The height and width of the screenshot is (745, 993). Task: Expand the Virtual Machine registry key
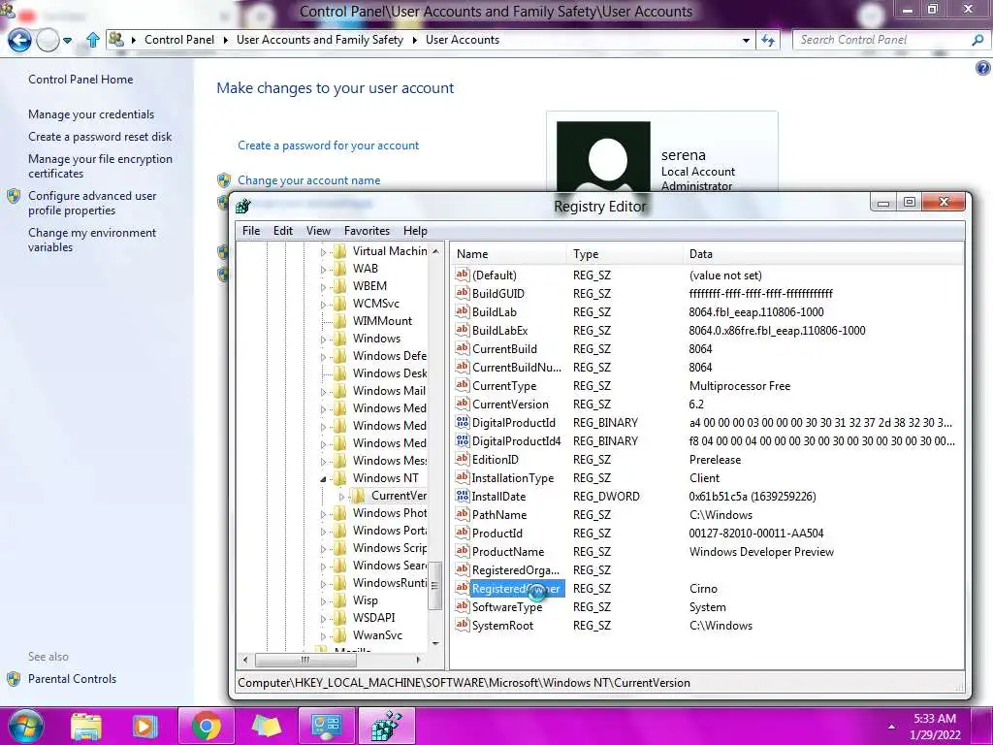pyautogui.click(x=323, y=252)
